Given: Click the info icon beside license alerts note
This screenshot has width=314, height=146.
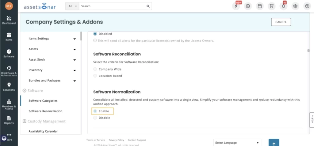Looking at the screenshot, I should [x=95, y=41].
